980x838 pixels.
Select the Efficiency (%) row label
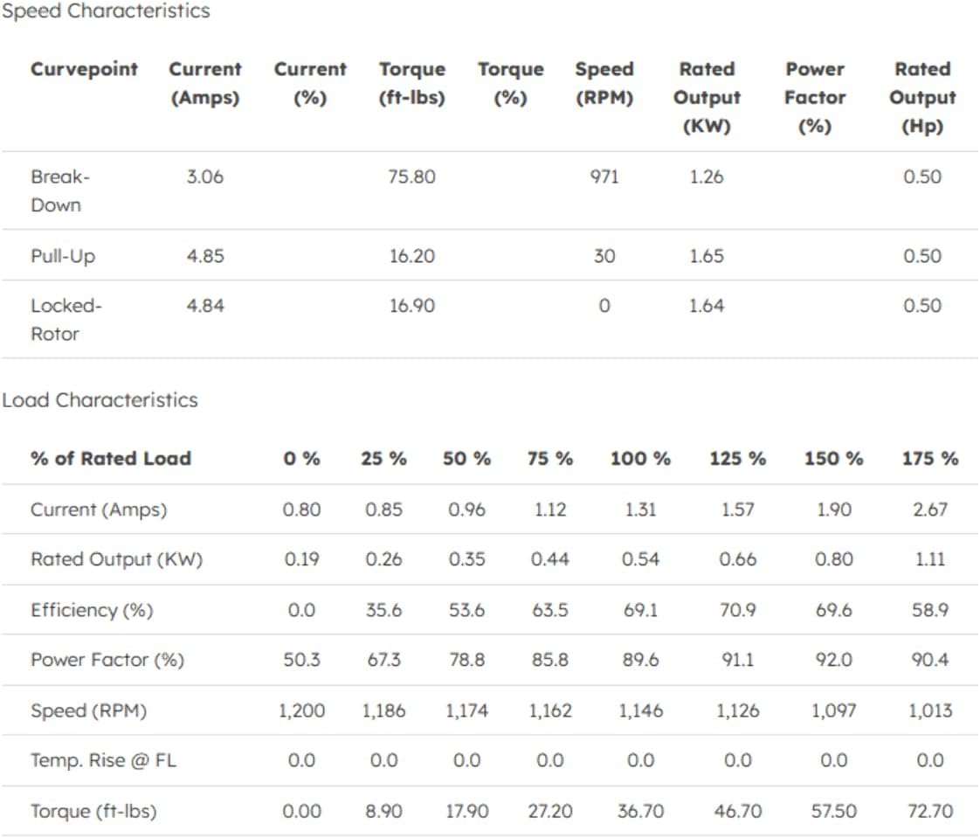point(92,610)
